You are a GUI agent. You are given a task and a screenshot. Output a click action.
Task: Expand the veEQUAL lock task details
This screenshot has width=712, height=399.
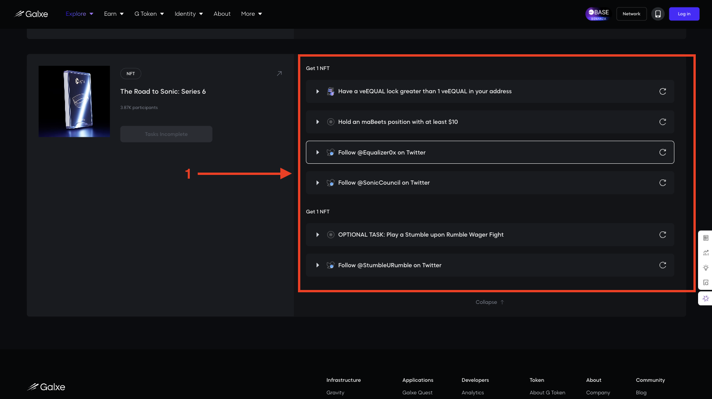(x=317, y=91)
